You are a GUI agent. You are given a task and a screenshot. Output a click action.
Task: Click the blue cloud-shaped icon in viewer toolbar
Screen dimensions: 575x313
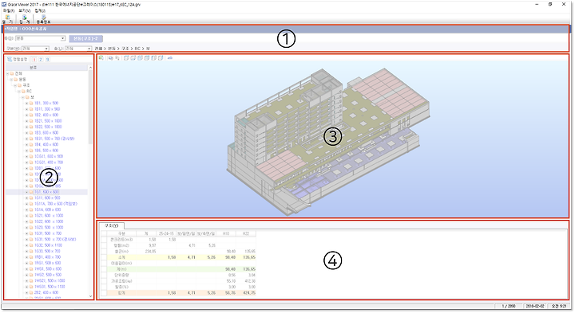click(x=170, y=58)
